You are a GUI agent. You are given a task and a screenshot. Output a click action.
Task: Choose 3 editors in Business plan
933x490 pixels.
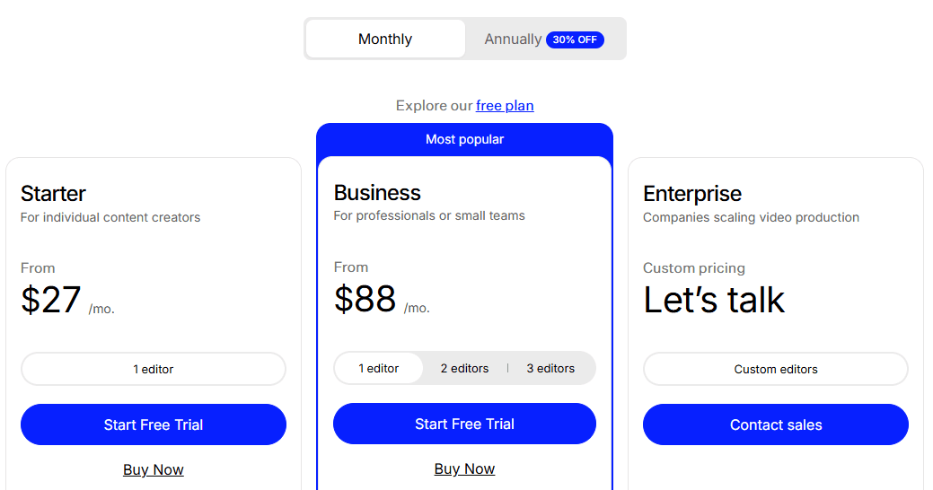(x=550, y=368)
